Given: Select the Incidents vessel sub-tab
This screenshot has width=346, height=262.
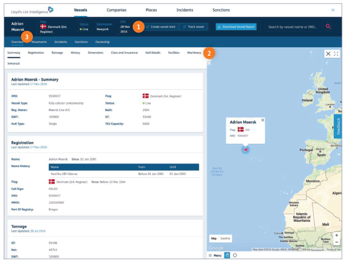Looking at the screenshot, I should pyautogui.click(x=60, y=42).
